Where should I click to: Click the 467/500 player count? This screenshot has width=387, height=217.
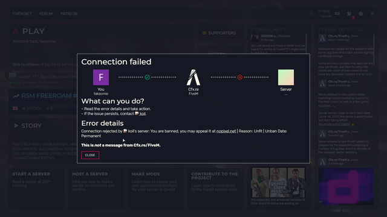(x=31, y=108)
